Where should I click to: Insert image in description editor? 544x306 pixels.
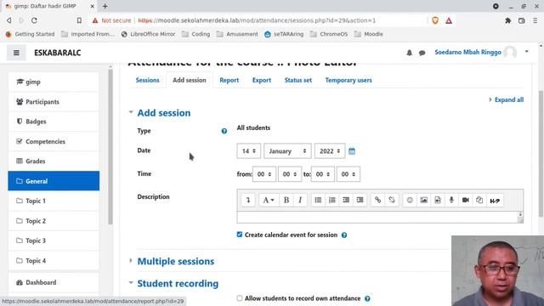(x=423, y=201)
